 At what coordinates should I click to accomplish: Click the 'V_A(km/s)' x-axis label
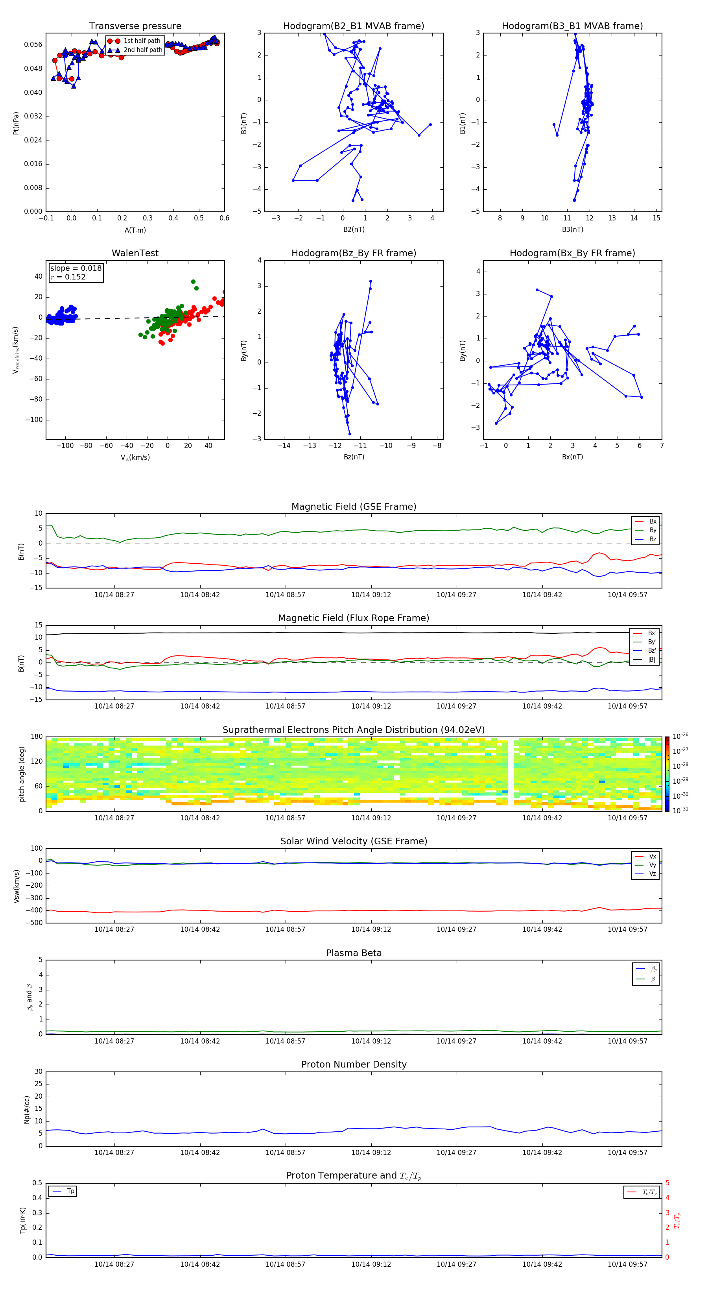coord(135,458)
